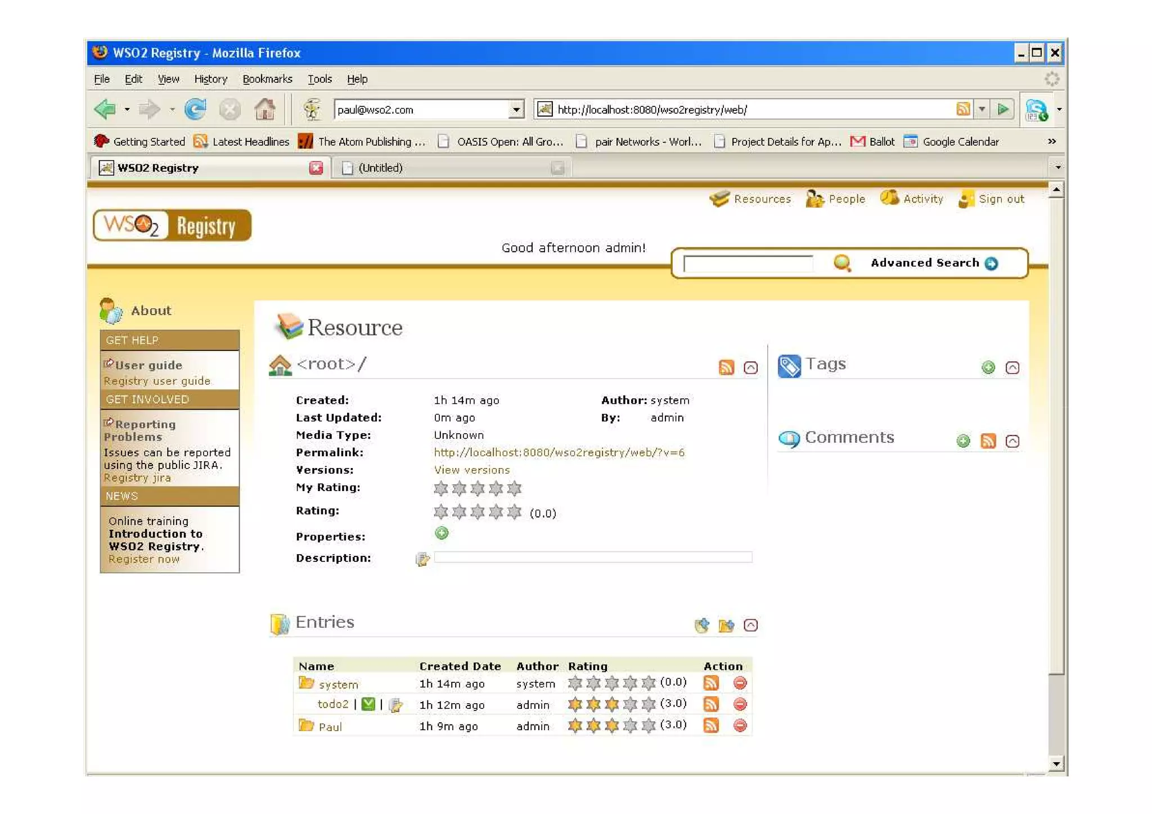Click the Firefox forward arrow button

pos(149,109)
